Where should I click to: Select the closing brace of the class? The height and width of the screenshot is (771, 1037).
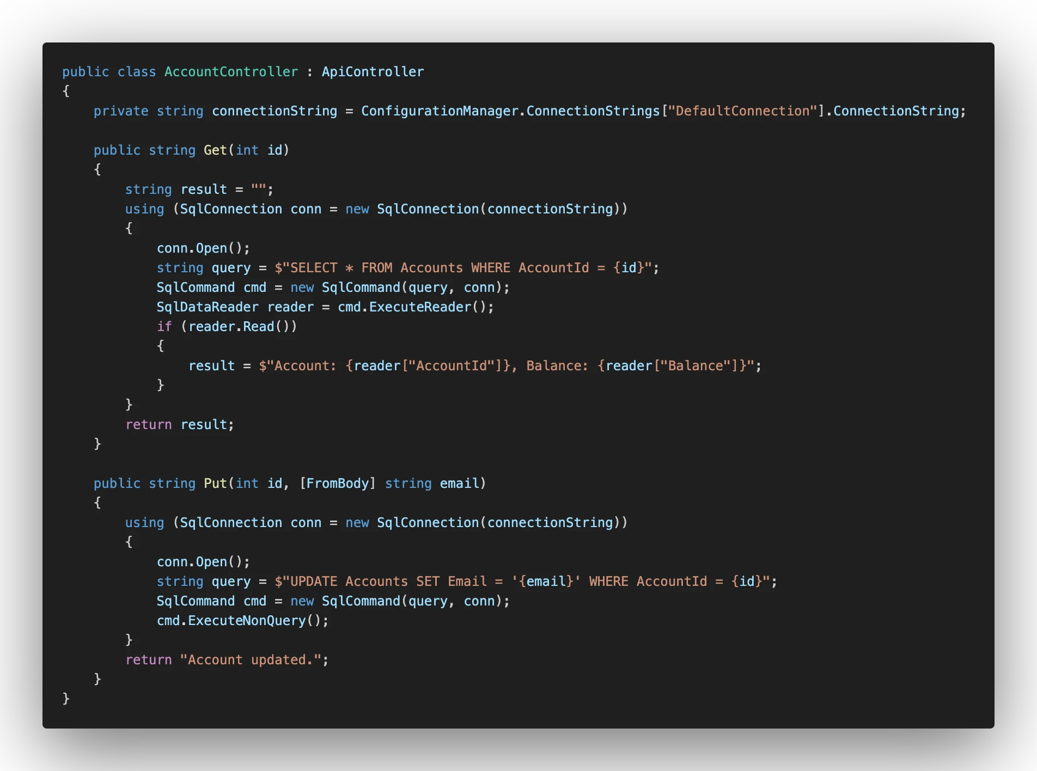[x=65, y=698]
